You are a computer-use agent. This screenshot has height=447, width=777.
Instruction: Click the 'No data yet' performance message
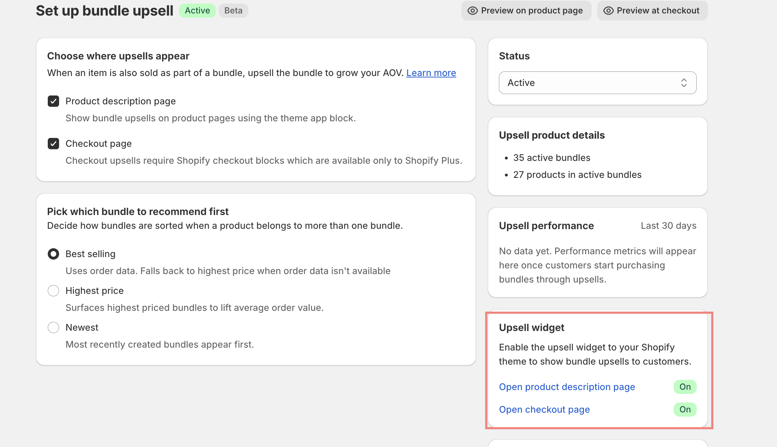click(598, 265)
